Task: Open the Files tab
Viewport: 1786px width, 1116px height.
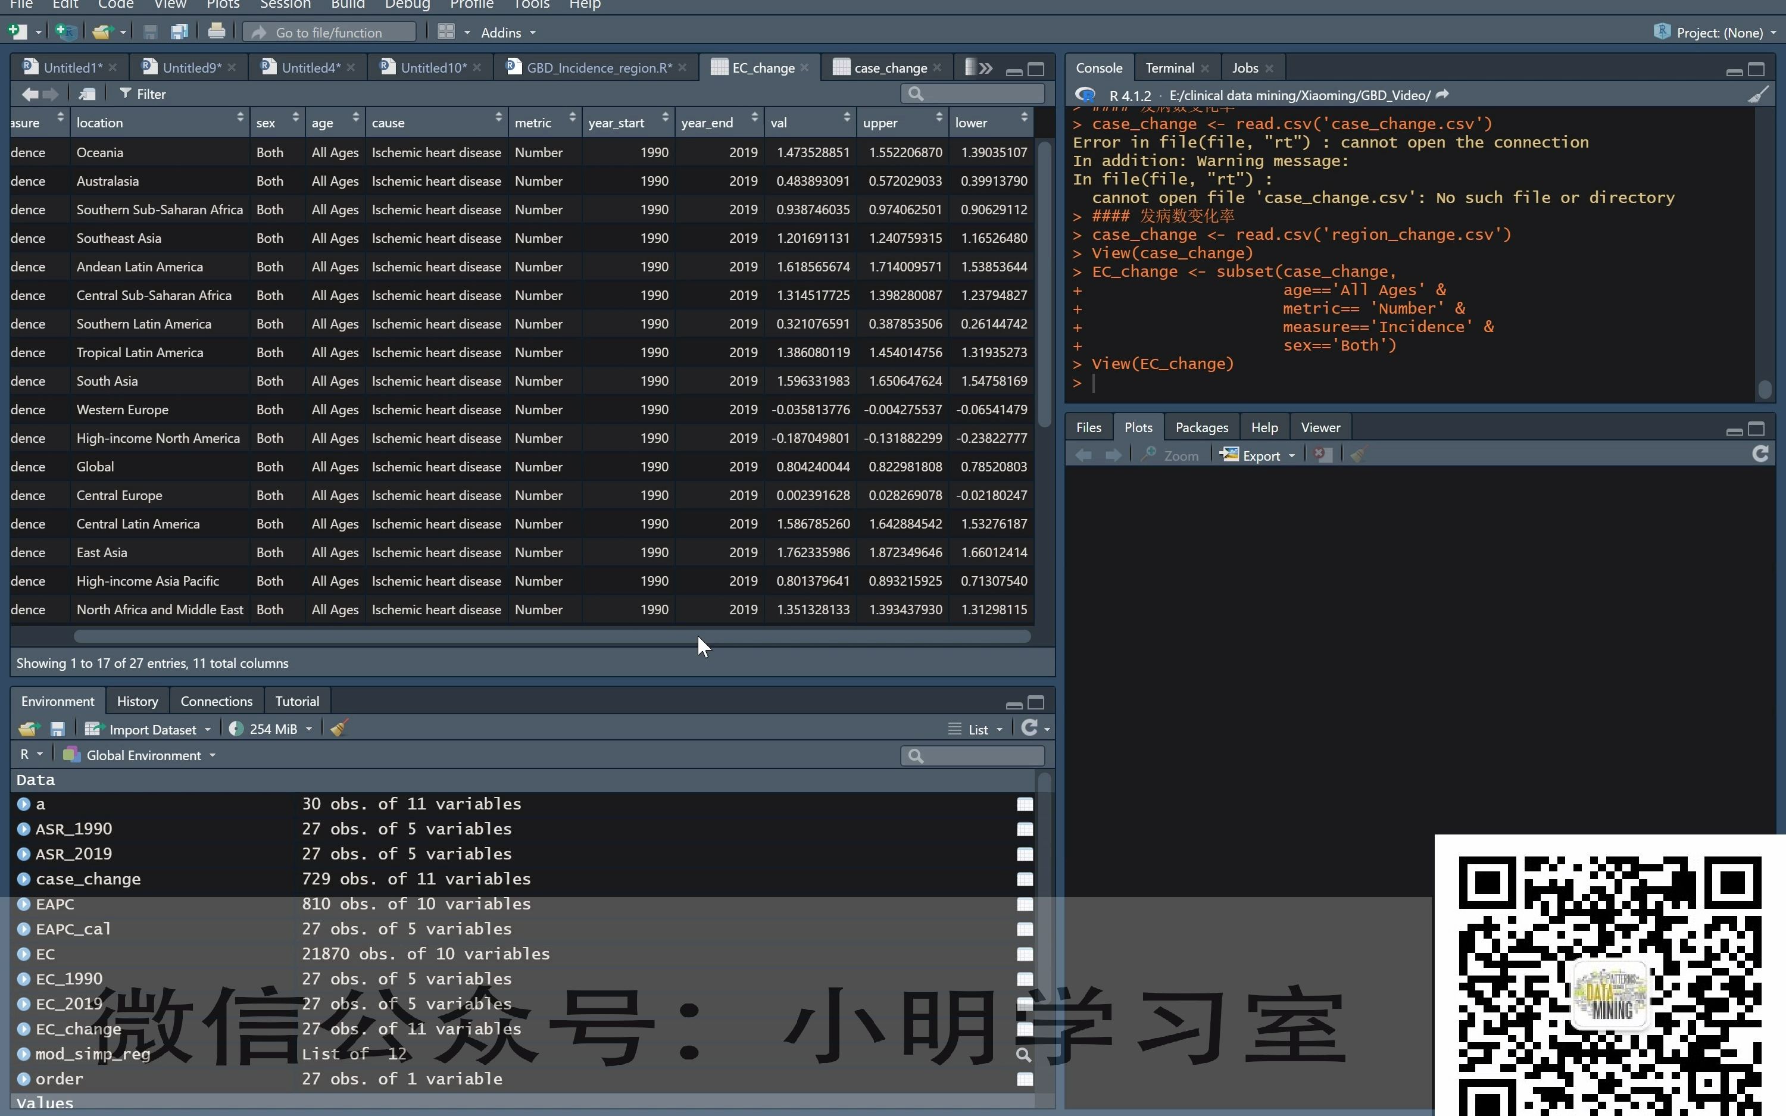Action: [x=1089, y=427]
